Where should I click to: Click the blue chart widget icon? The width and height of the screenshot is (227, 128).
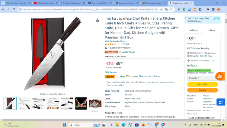pos(221,102)
